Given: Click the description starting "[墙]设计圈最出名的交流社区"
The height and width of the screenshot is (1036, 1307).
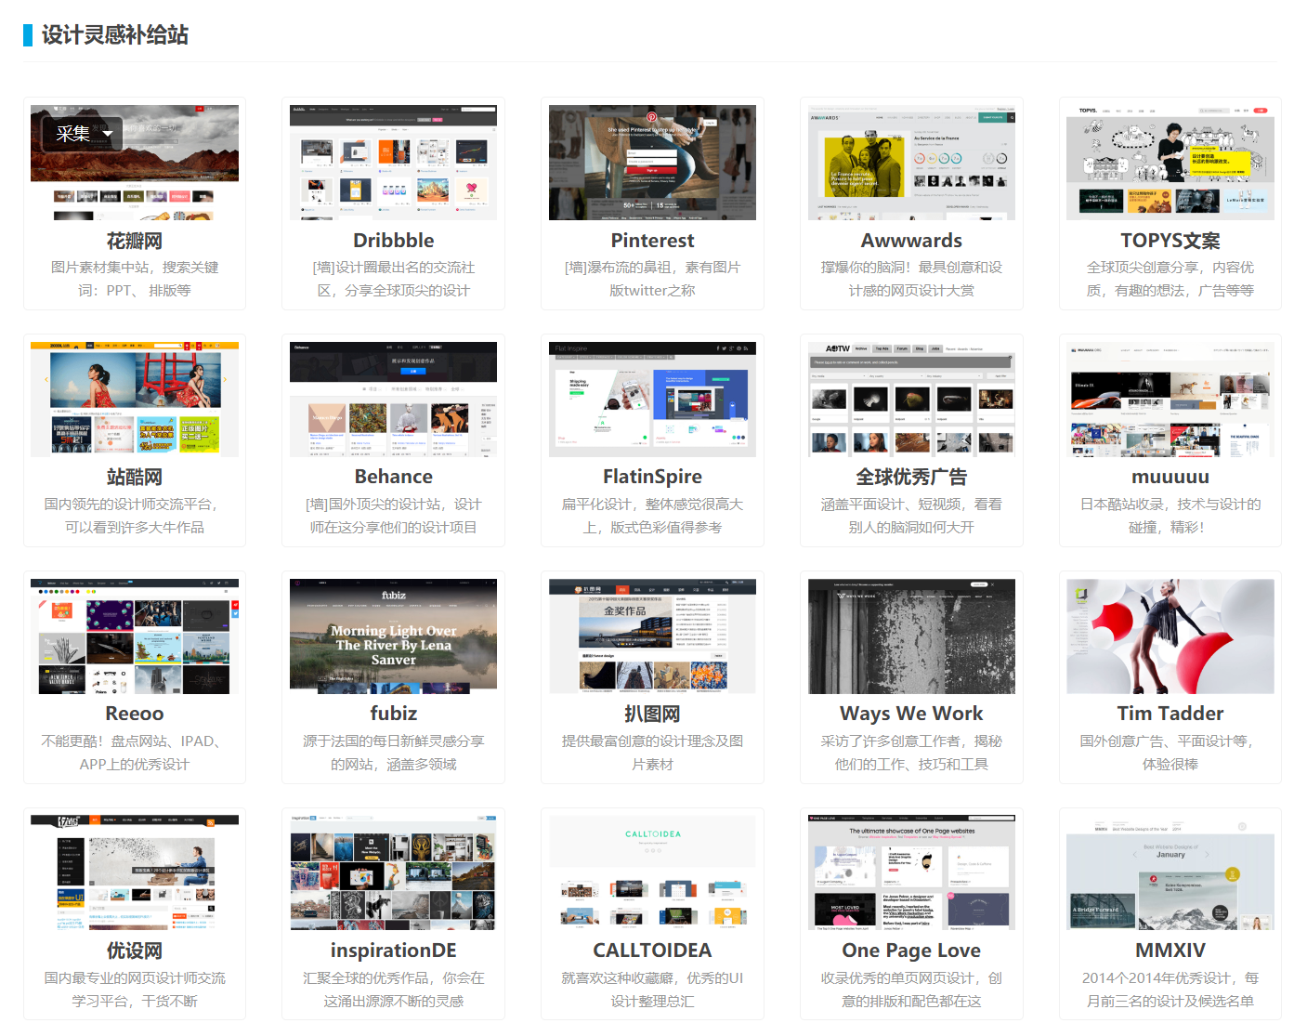Looking at the screenshot, I should pyautogui.click(x=393, y=279).
